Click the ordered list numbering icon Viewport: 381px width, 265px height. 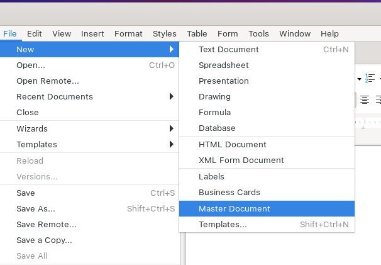[370, 78]
